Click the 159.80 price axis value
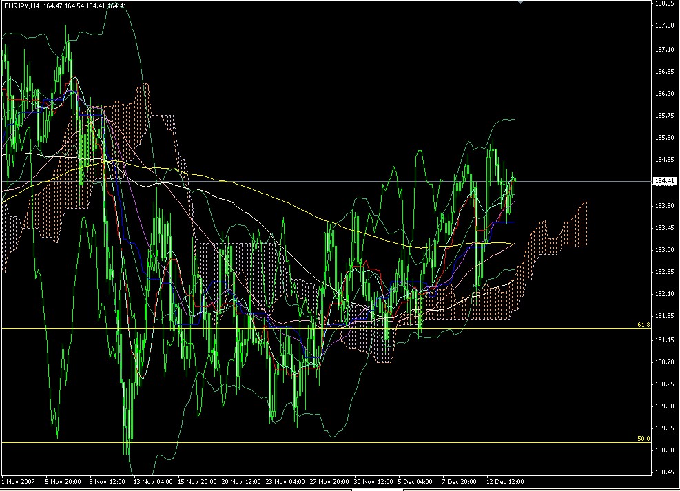 click(664, 406)
